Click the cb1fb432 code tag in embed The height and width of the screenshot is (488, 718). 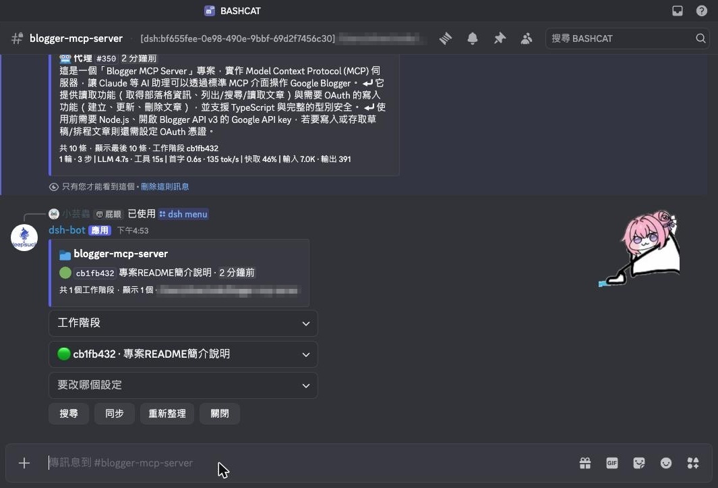click(95, 273)
